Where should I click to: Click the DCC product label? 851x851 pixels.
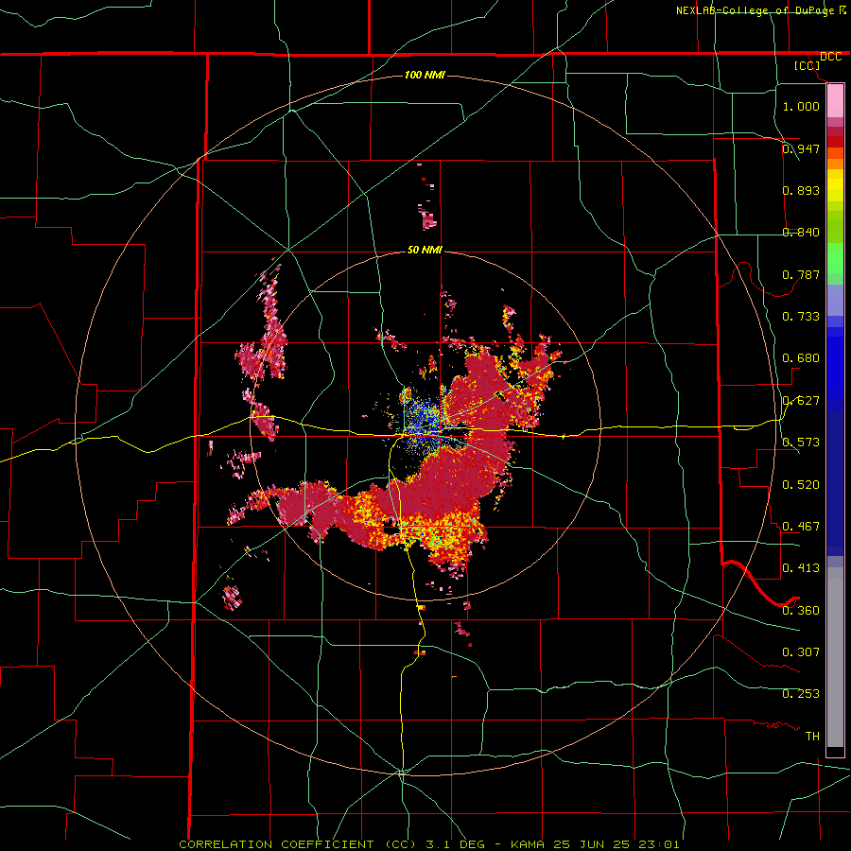[x=830, y=57]
